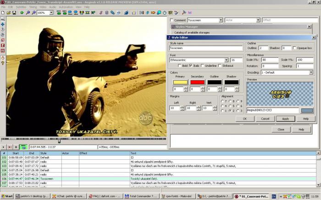321x200 pixels.
Task: Click OK in the Style Editor
Action: pos(245,119)
